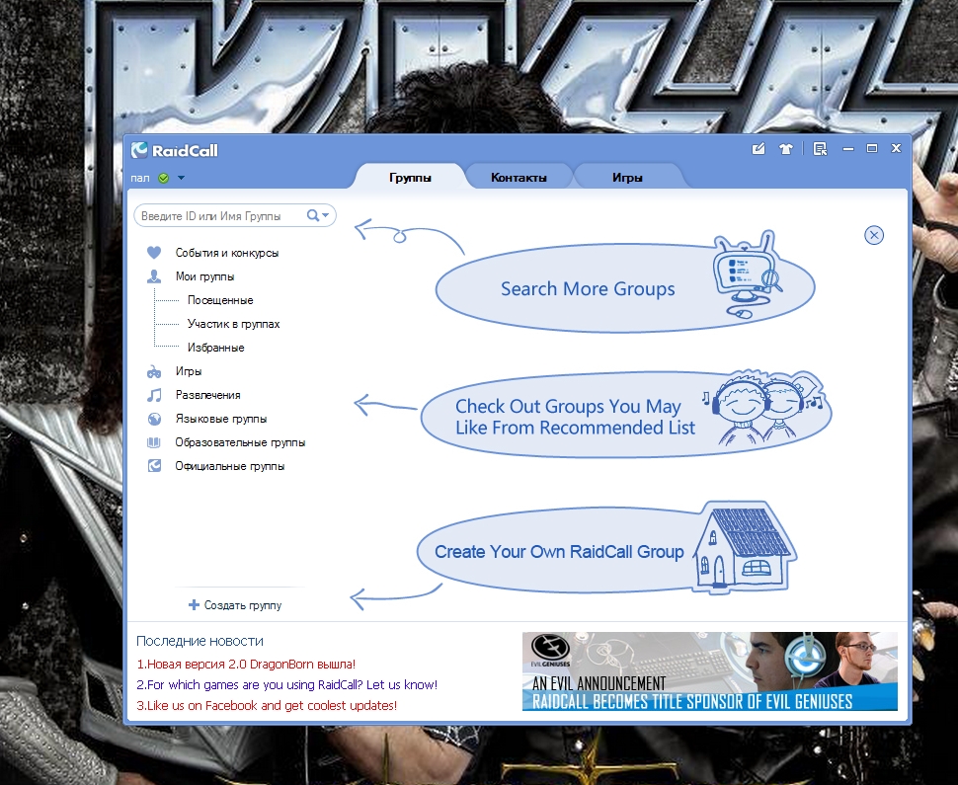Click the Последние новости heading
The height and width of the screenshot is (785, 958).
(200, 641)
